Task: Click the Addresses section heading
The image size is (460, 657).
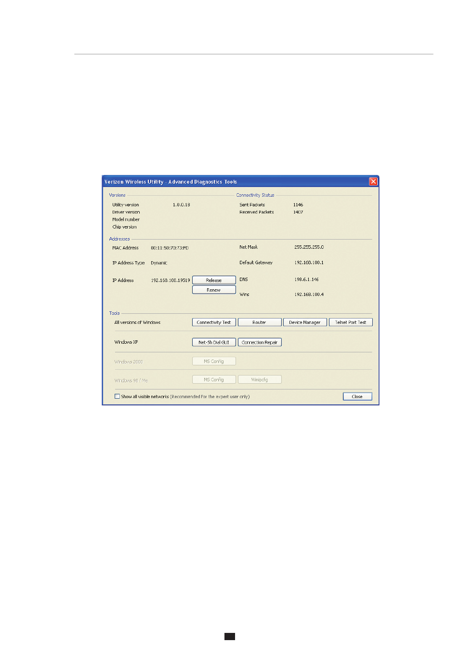Action: pos(119,239)
